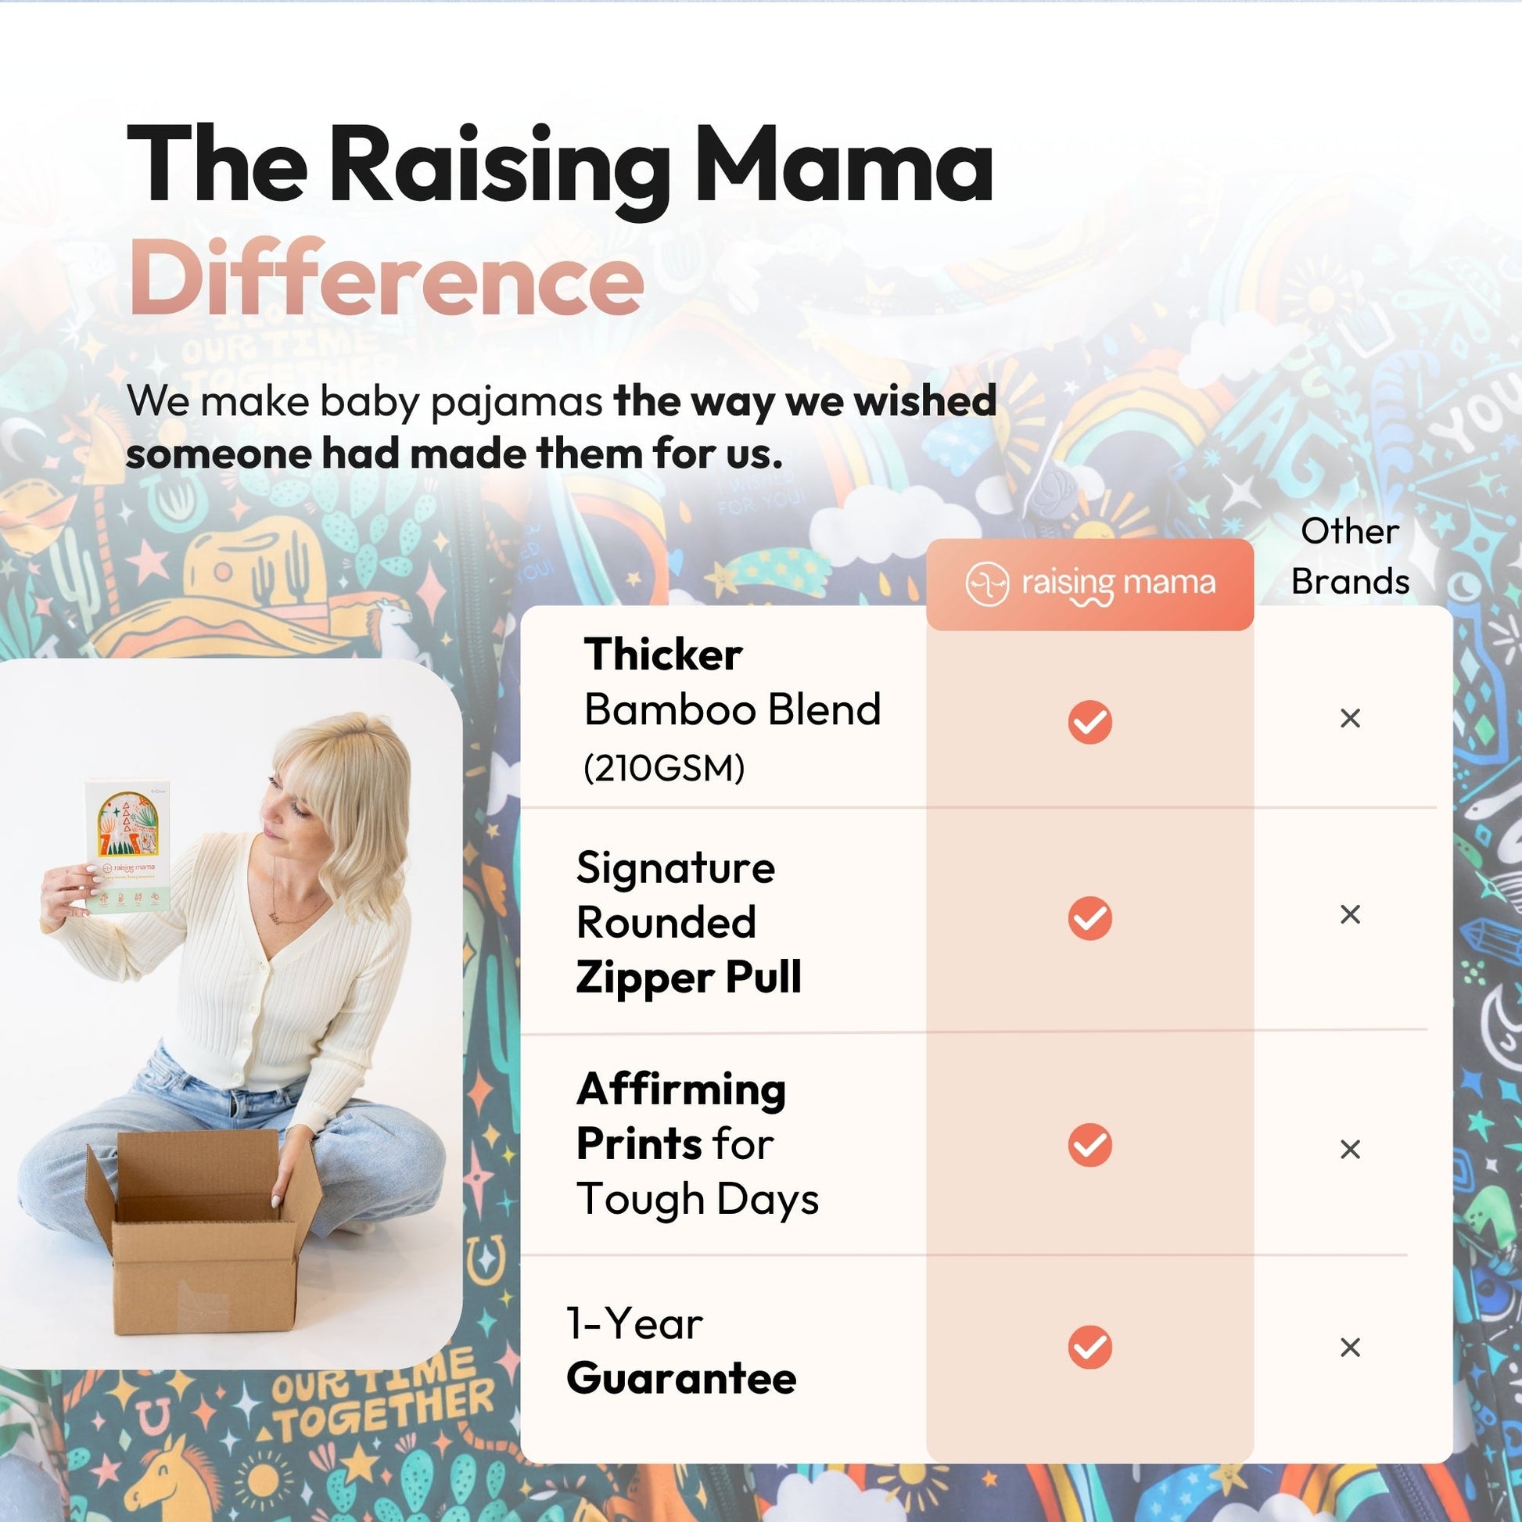Click the Thicker Bamboo Blend (210GSM) label
This screenshot has width=1522, height=1522.
[x=732, y=710]
